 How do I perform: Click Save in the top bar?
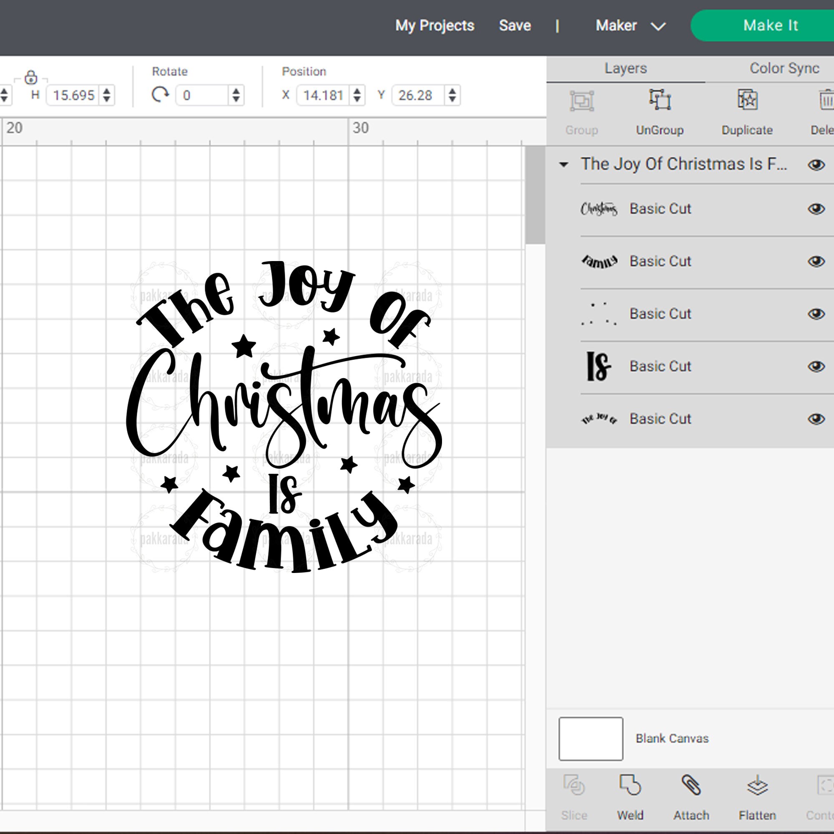click(x=515, y=25)
